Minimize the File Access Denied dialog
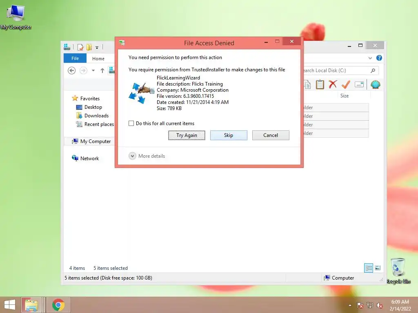Viewport: 418px width, 313px height. [x=266, y=42]
